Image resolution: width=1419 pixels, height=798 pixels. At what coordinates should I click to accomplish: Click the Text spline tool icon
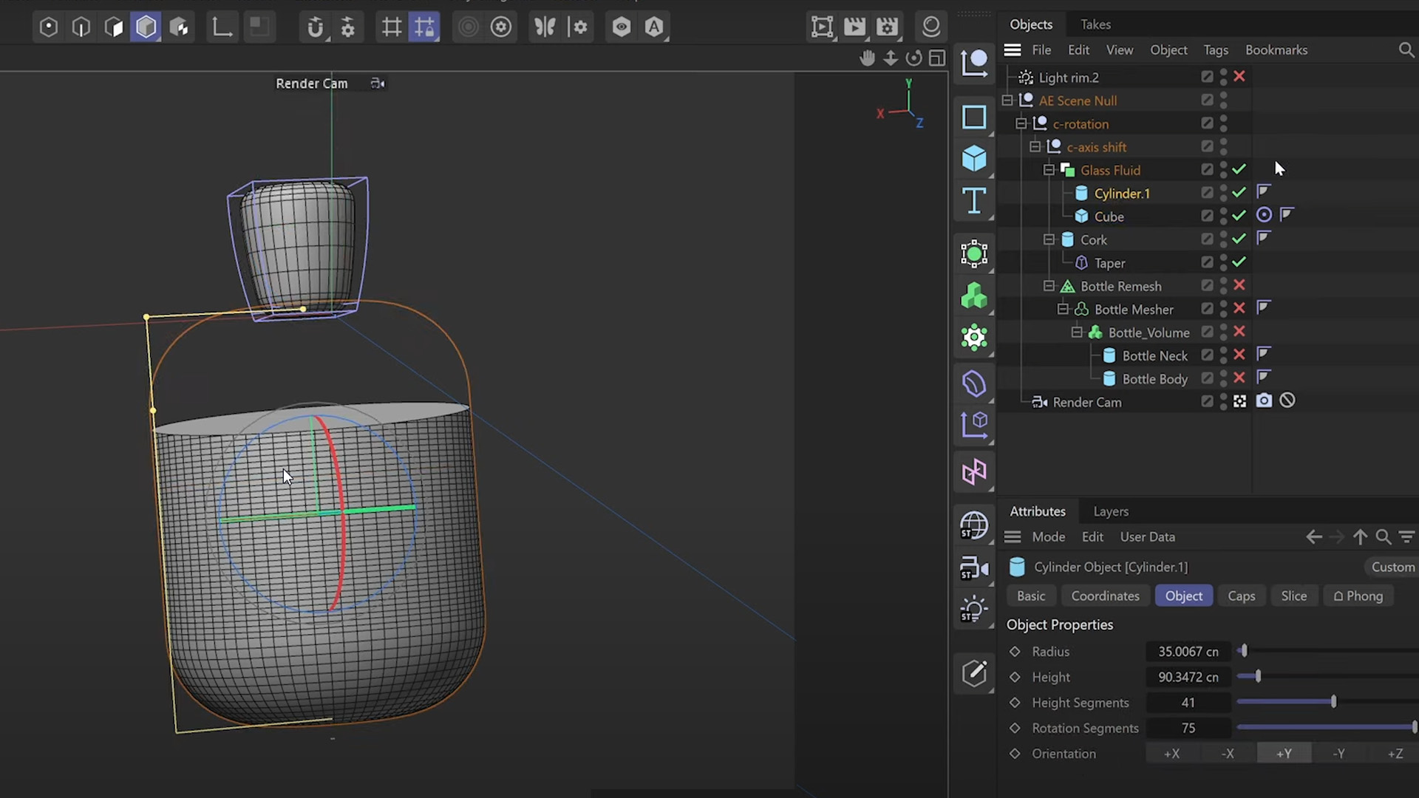coord(974,201)
